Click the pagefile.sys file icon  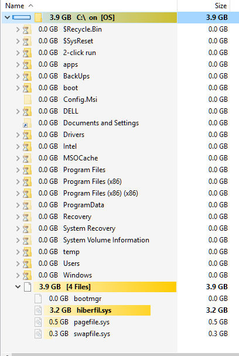[38, 322]
